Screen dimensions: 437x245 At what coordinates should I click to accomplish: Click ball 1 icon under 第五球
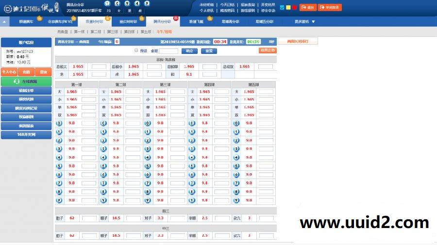[236, 131]
